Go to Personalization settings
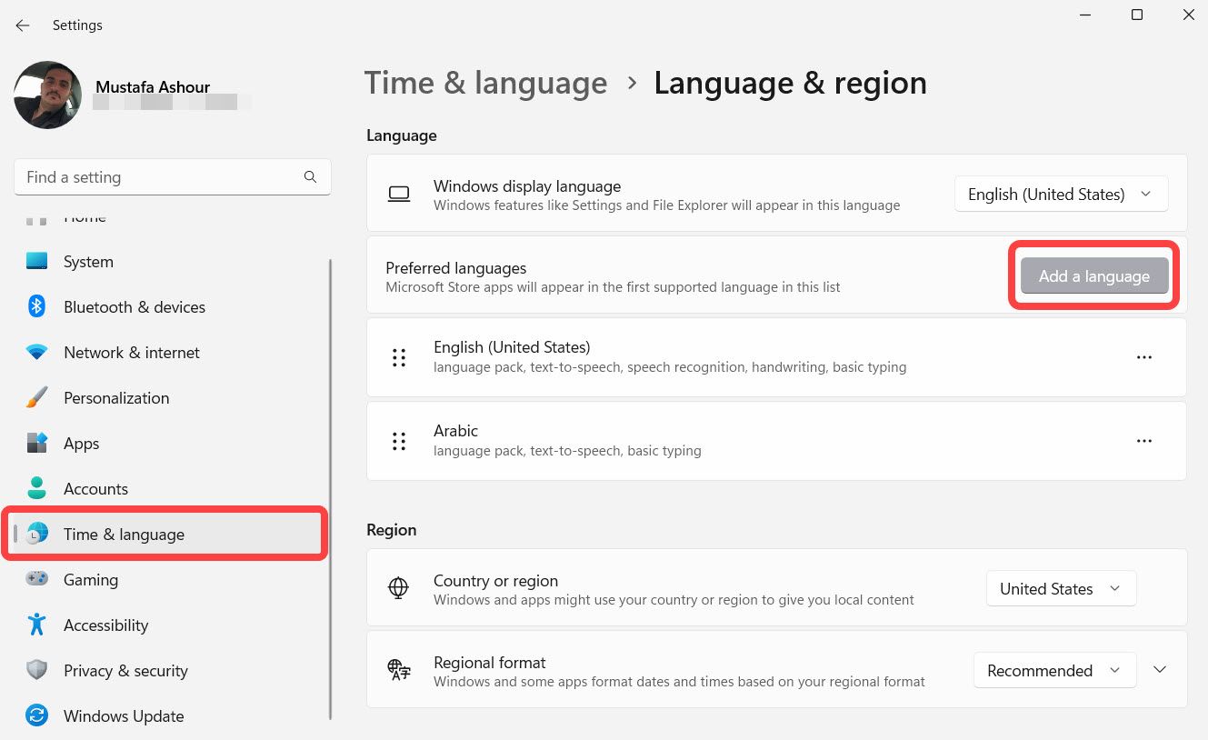 pos(115,398)
